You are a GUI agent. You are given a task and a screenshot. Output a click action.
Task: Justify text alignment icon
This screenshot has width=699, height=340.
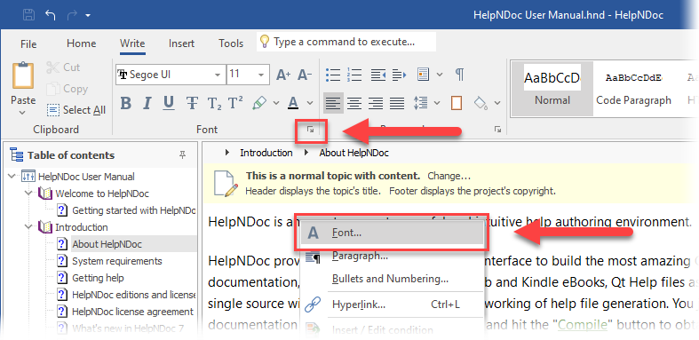[397, 103]
